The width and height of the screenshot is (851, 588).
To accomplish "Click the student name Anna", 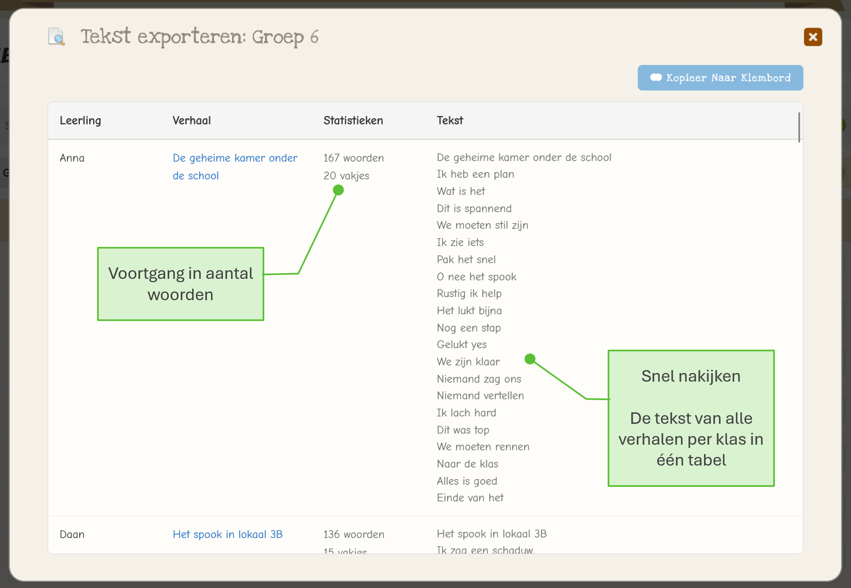I will pyautogui.click(x=72, y=158).
